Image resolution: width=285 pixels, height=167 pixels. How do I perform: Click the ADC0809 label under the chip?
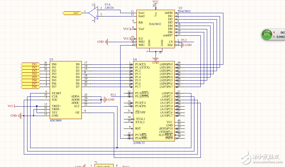[56, 120]
